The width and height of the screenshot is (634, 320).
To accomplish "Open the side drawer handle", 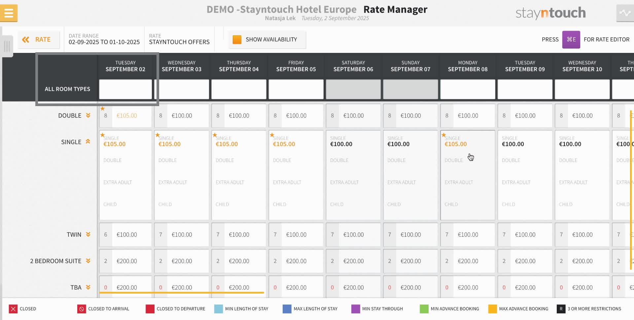I will pyautogui.click(x=7, y=46).
